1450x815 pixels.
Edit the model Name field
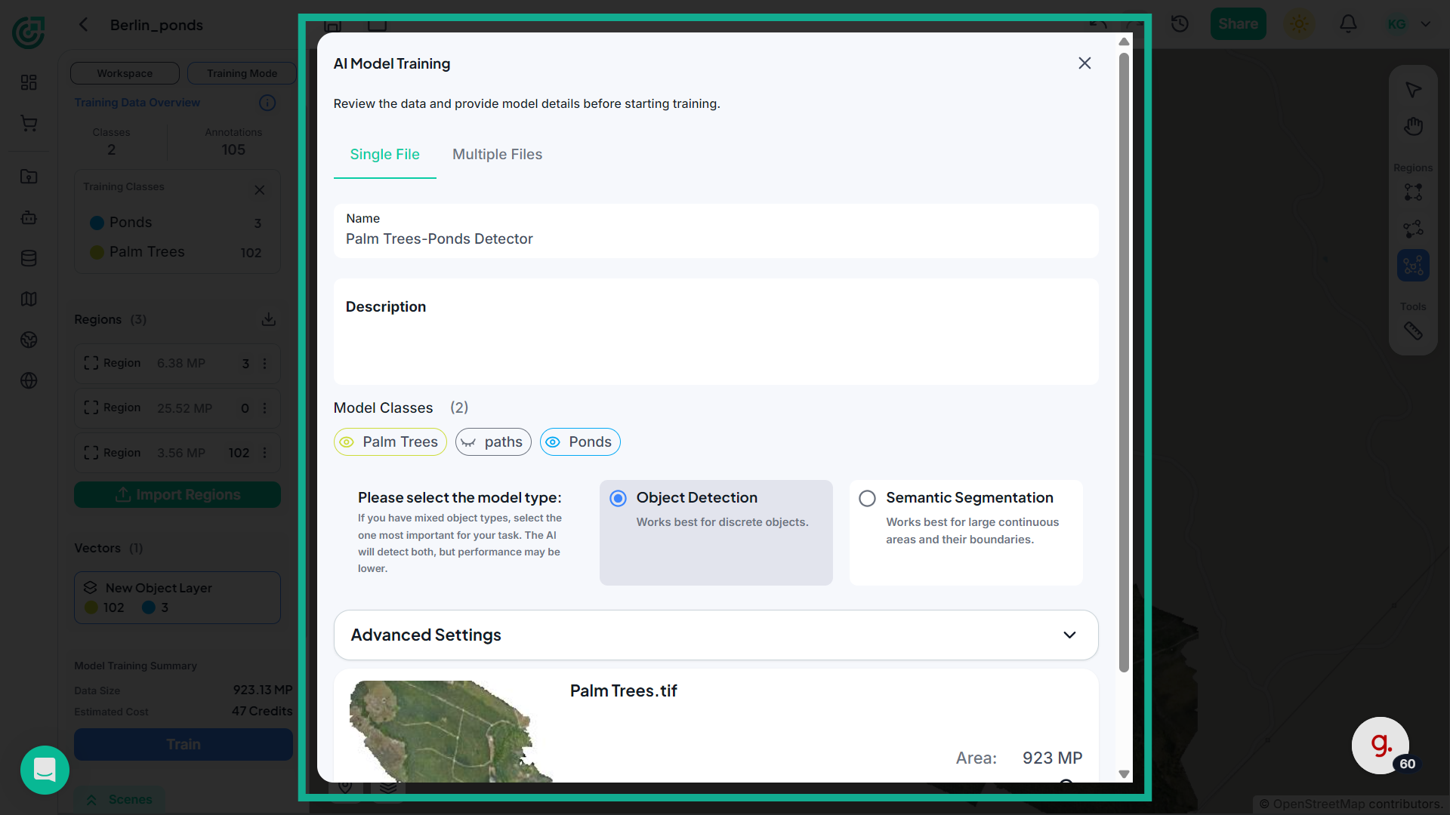[x=715, y=230]
